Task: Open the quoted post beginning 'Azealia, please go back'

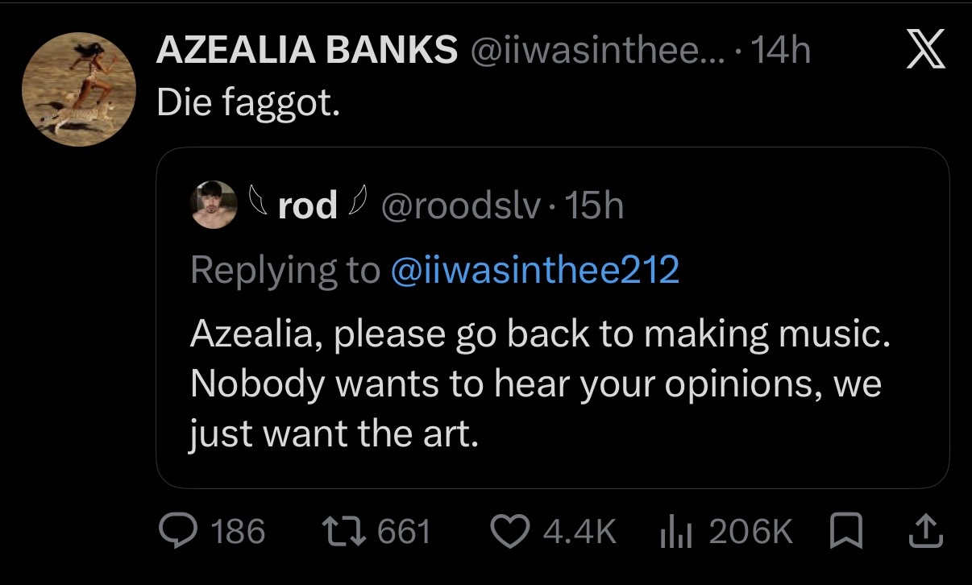Action: click(552, 317)
